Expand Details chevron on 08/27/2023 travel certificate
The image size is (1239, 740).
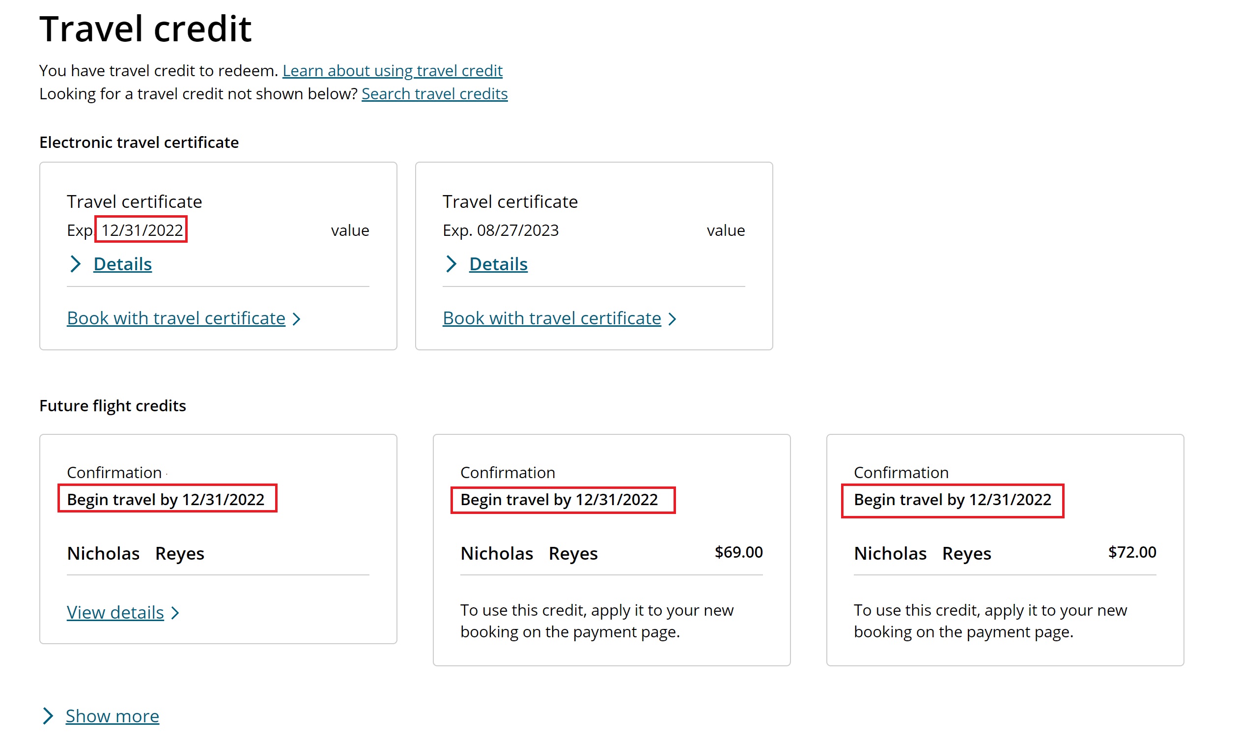tap(451, 264)
